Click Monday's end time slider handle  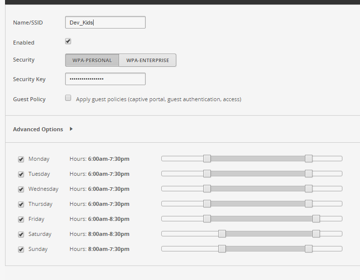pyautogui.click(x=308, y=158)
